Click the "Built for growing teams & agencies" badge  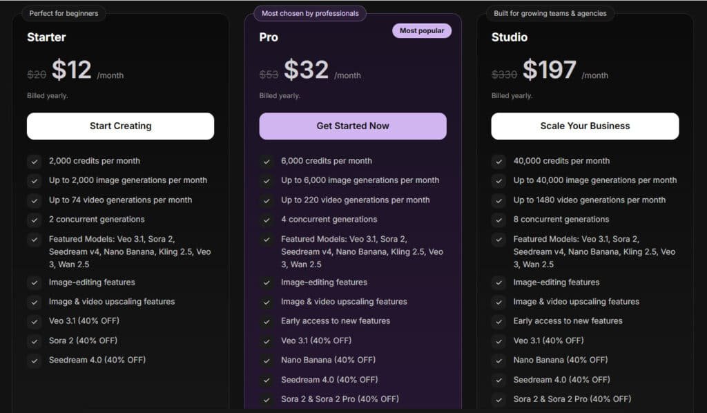[548, 13]
